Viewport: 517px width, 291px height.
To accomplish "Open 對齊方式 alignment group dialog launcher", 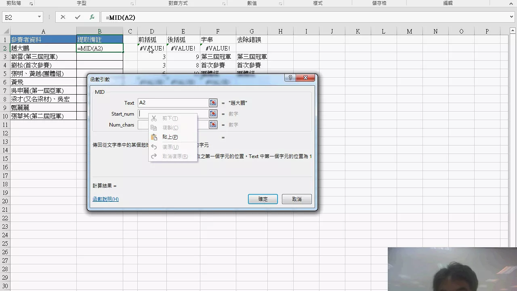I will click(224, 4).
